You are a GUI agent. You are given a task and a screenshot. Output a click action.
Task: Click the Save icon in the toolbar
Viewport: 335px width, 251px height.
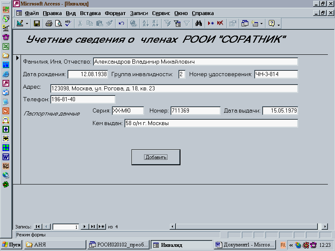click(37, 23)
